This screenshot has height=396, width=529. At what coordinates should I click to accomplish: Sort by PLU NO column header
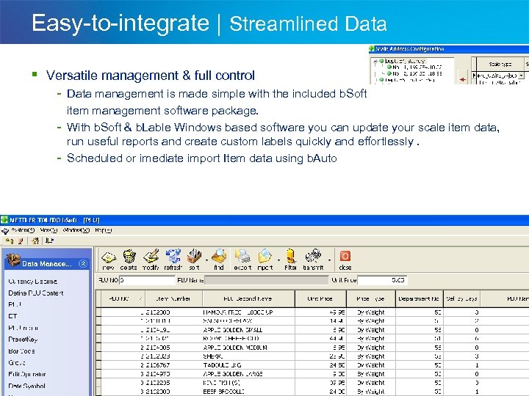pyautogui.click(x=123, y=298)
